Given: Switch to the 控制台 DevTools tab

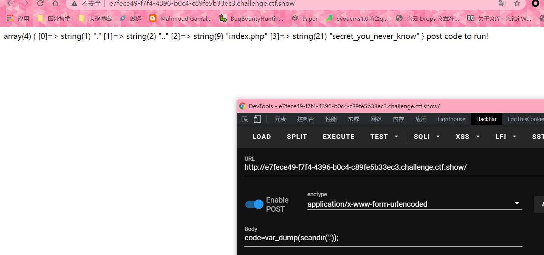Looking at the screenshot, I should [x=305, y=119].
